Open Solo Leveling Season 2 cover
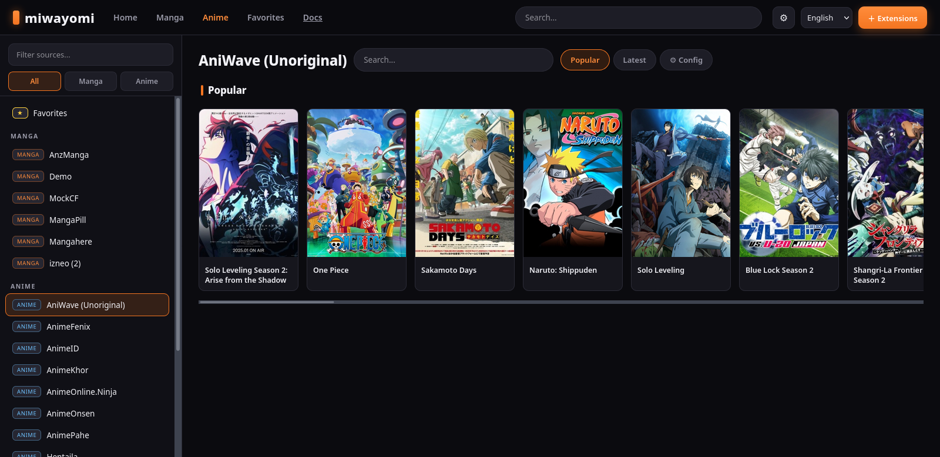This screenshot has height=457, width=940. coord(249,183)
